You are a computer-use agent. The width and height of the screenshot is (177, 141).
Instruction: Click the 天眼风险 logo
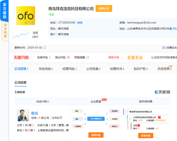click(x=21, y=58)
